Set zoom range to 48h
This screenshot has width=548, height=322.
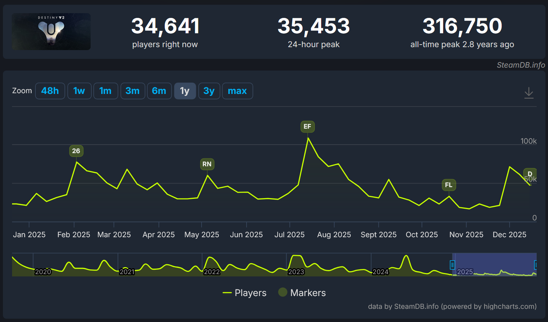point(50,91)
